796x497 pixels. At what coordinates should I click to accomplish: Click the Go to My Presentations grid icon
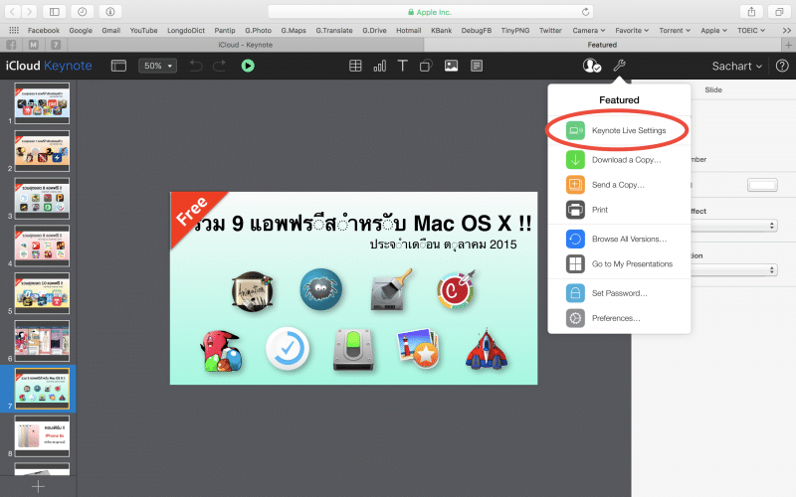[x=575, y=263]
